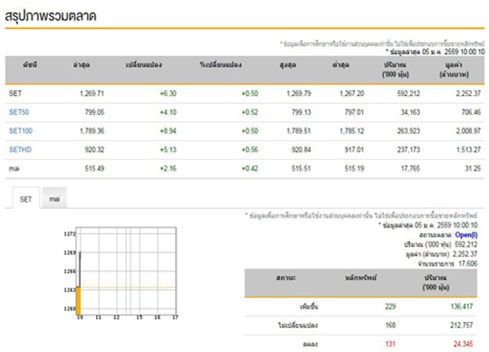489x352 pixels.
Task: Click the ลดลง row label
Action: [x=310, y=344]
